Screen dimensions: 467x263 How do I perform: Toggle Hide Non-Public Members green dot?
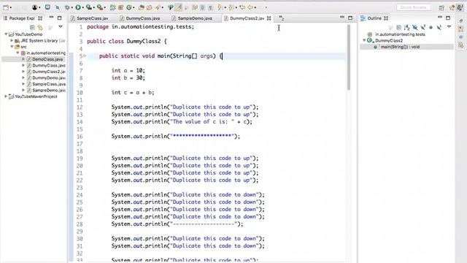coord(431,28)
